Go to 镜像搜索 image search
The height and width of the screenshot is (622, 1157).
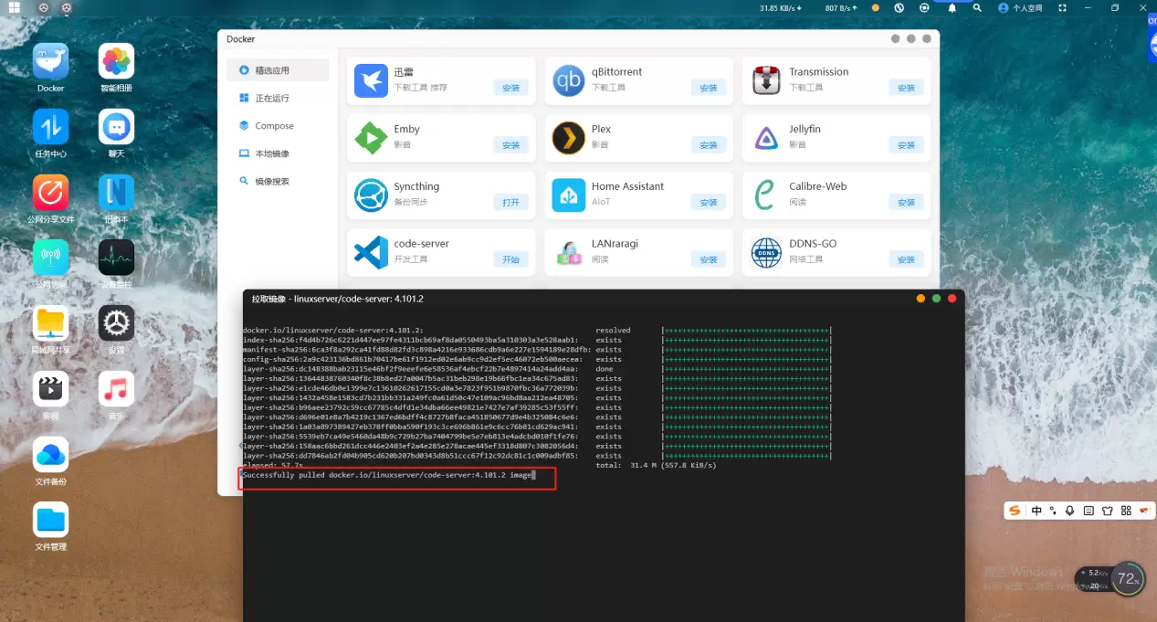(x=271, y=182)
